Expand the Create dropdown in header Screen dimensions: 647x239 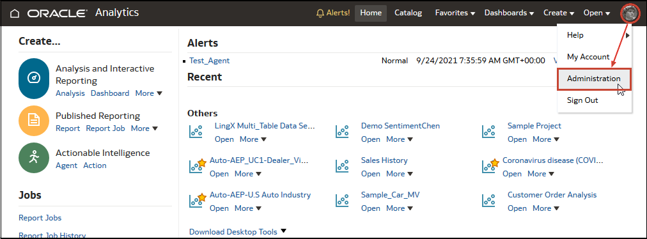(x=559, y=13)
